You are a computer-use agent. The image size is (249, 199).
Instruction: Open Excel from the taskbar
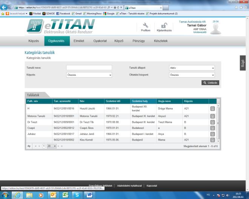click(65, 195)
